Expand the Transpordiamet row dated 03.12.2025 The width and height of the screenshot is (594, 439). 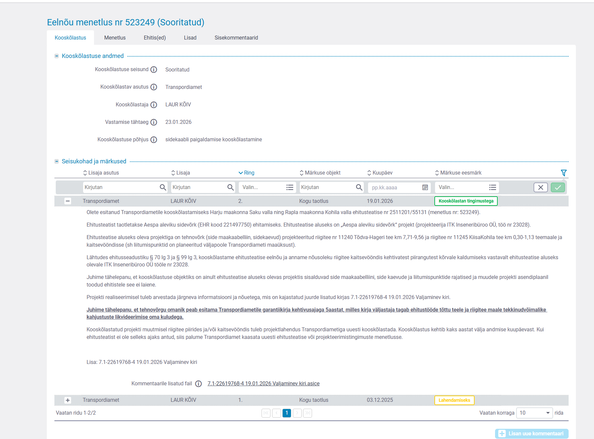[x=68, y=400]
